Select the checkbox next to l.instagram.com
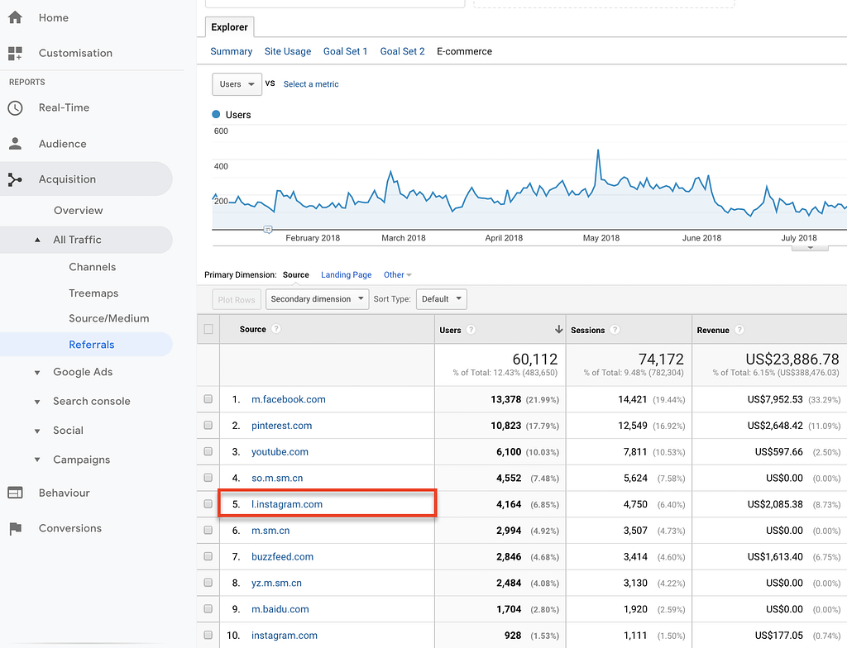The width and height of the screenshot is (847, 648). coord(208,504)
